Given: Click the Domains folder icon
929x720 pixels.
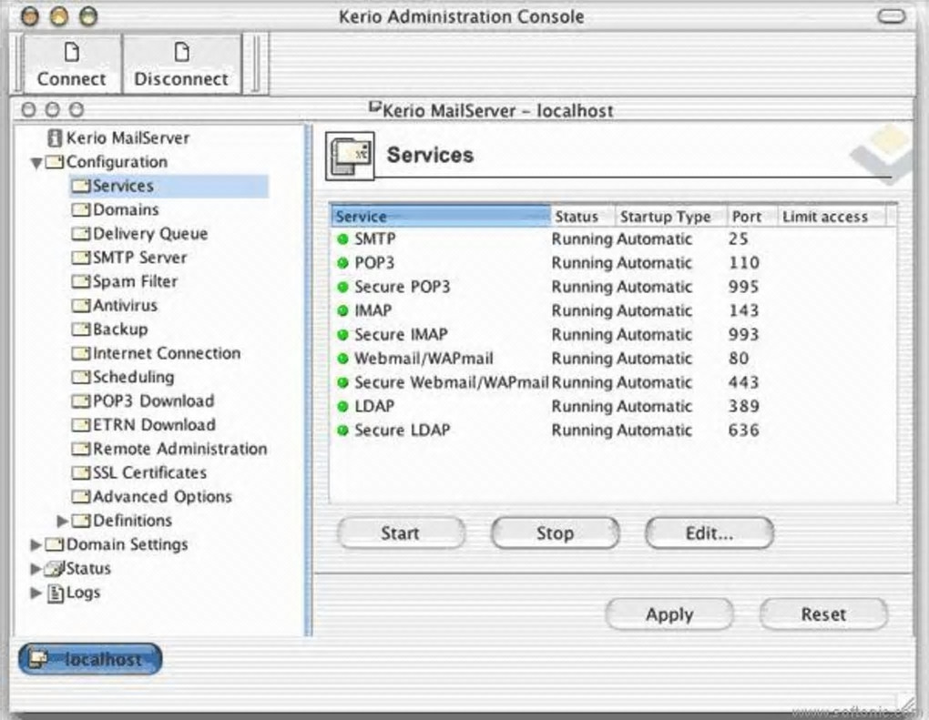Looking at the screenshot, I should (x=80, y=209).
